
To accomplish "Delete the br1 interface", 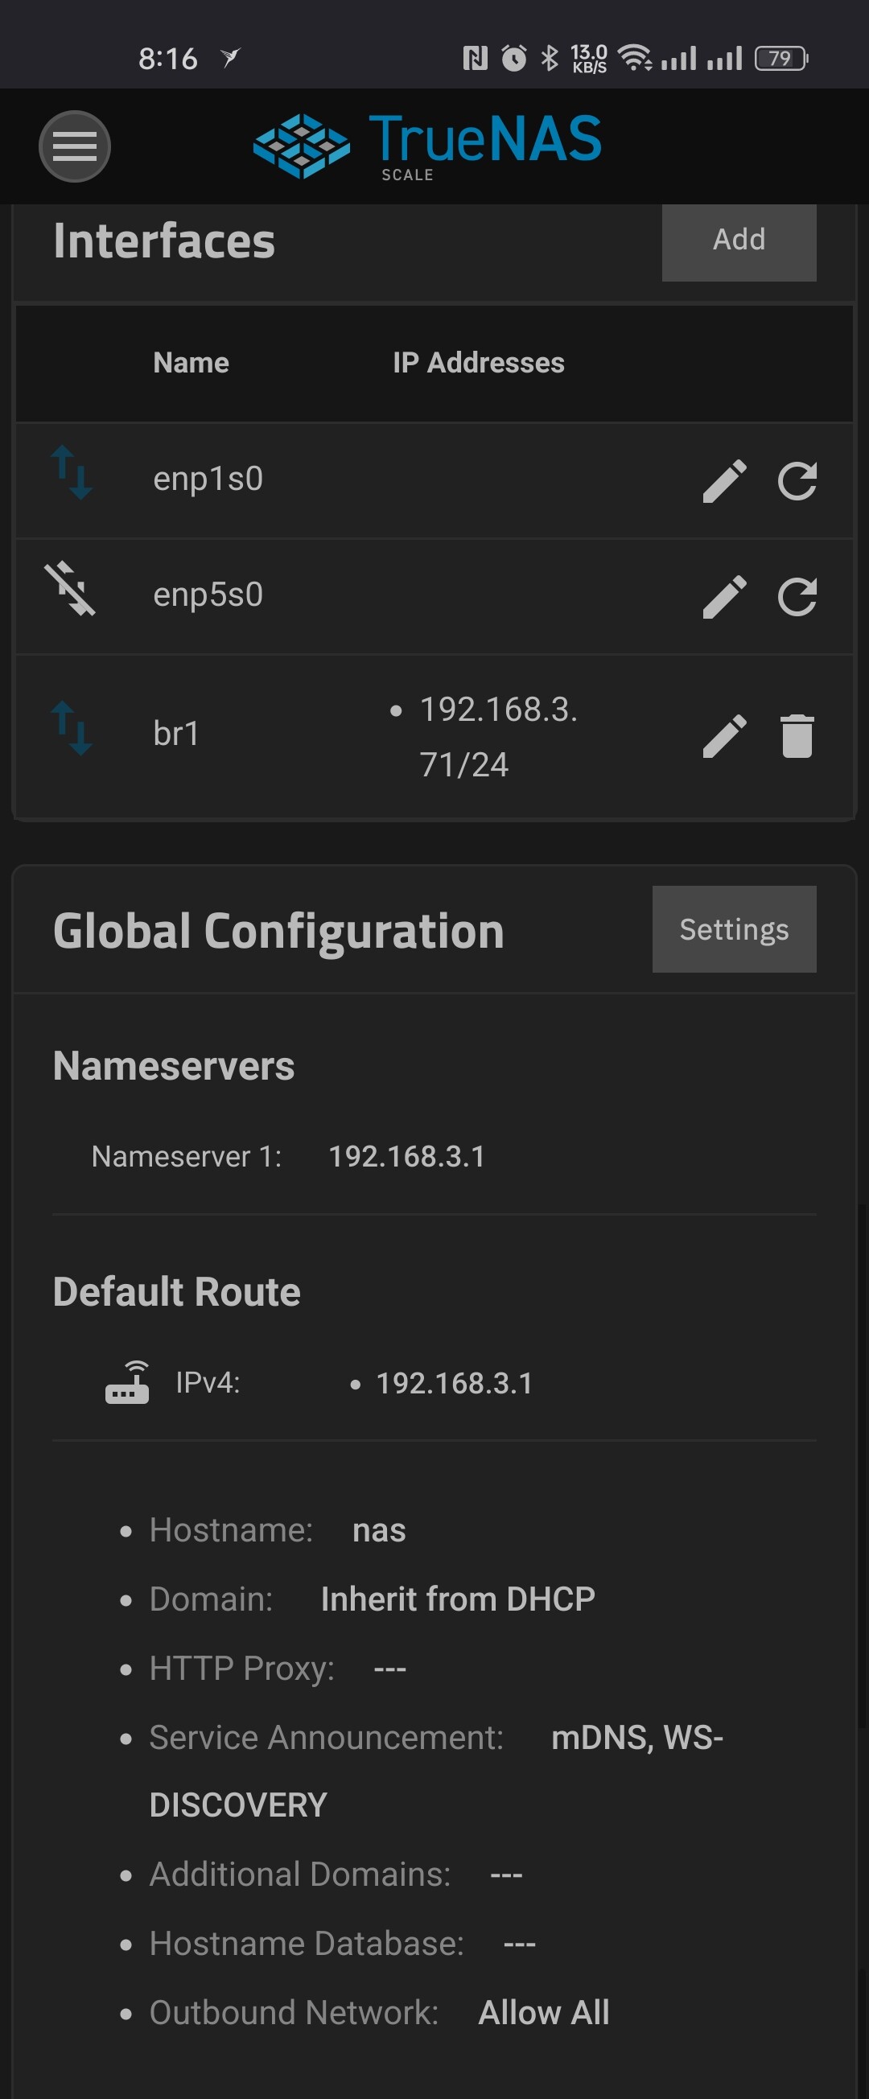I will pyautogui.click(x=797, y=736).
